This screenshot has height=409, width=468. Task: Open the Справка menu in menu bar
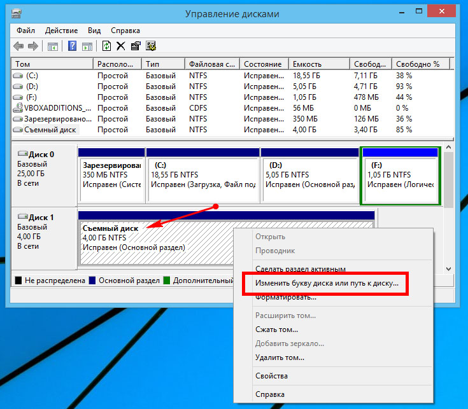[x=125, y=31]
